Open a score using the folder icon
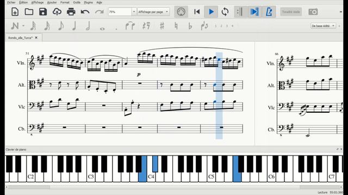Screen dimensions: 348x195 tap(29, 12)
